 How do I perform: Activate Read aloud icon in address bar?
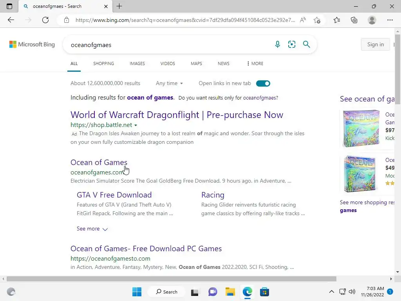pyautogui.click(x=303, y=20)
